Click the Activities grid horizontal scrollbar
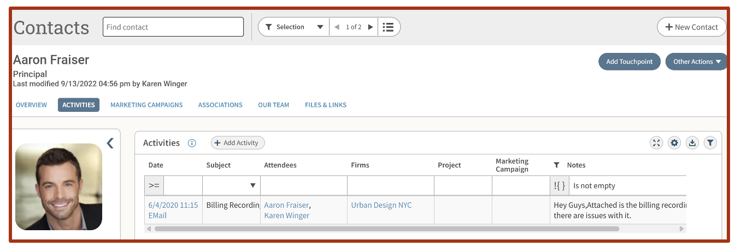The width and height of the screenshot is (741, 252). pyautogui.click(x=387, y=229)
